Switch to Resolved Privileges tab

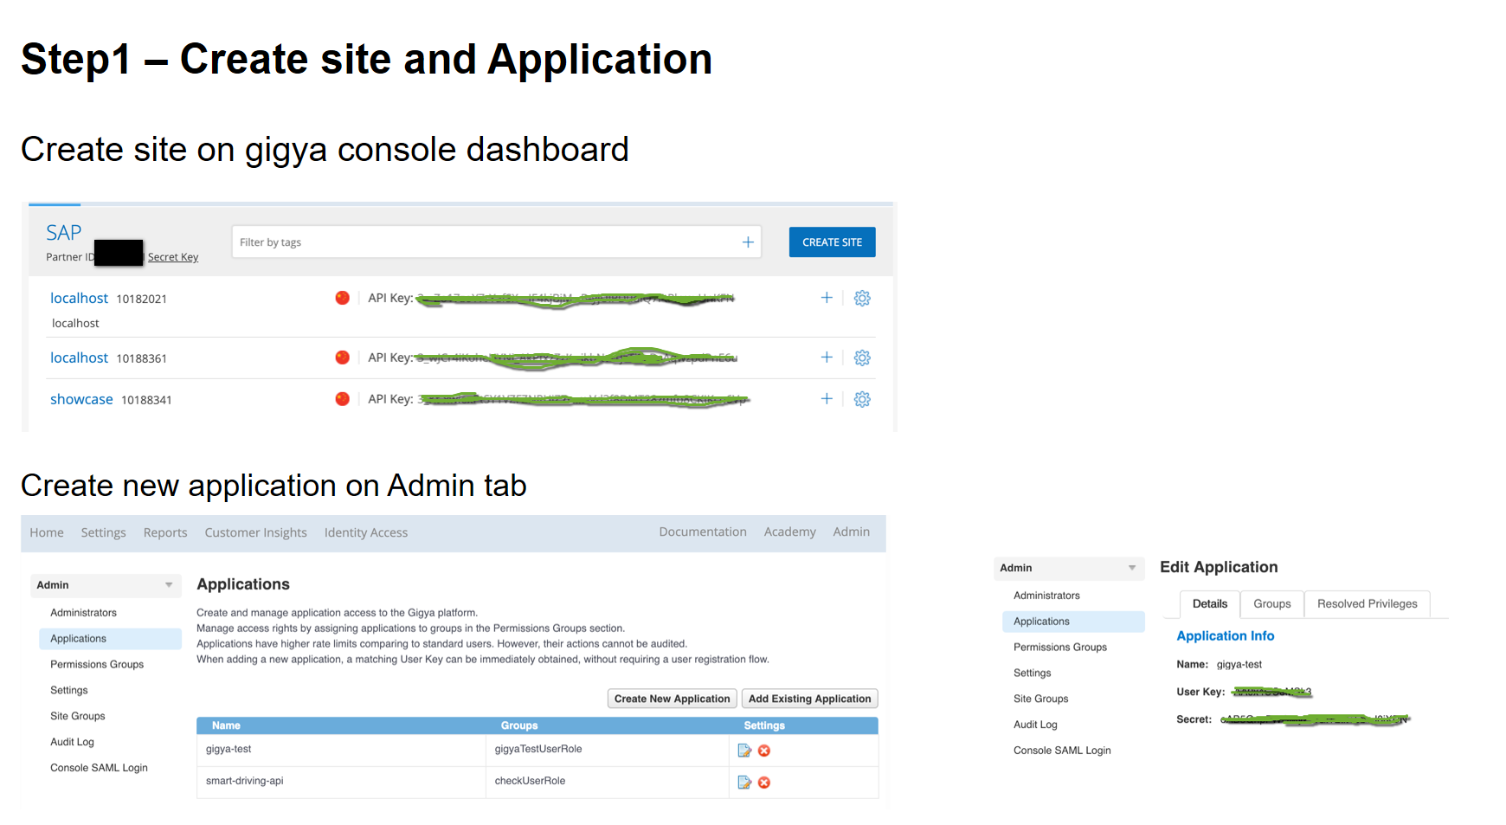[1368, 604]
